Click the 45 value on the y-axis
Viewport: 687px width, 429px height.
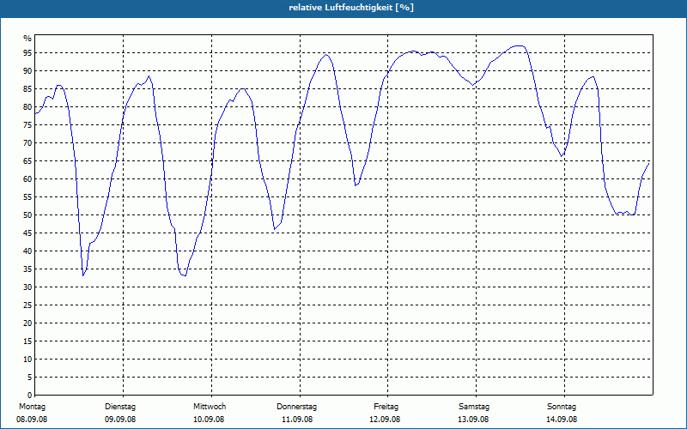pos(27,233)
